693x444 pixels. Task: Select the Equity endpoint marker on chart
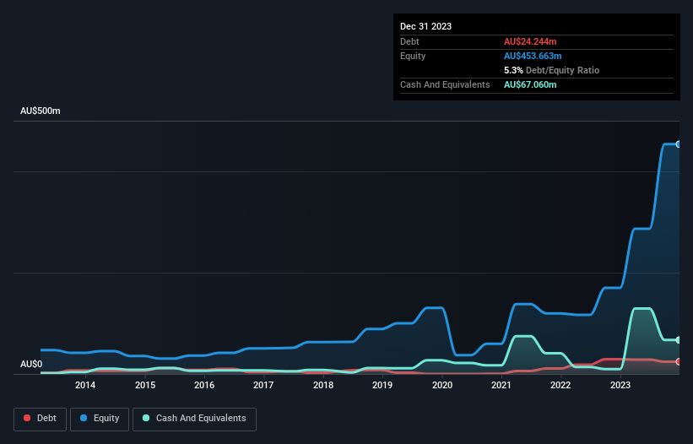pyautogui.click(x=679, y=144)
